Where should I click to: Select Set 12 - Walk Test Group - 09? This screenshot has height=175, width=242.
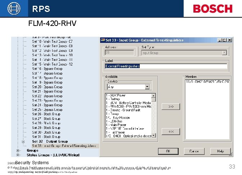(52, 51)
